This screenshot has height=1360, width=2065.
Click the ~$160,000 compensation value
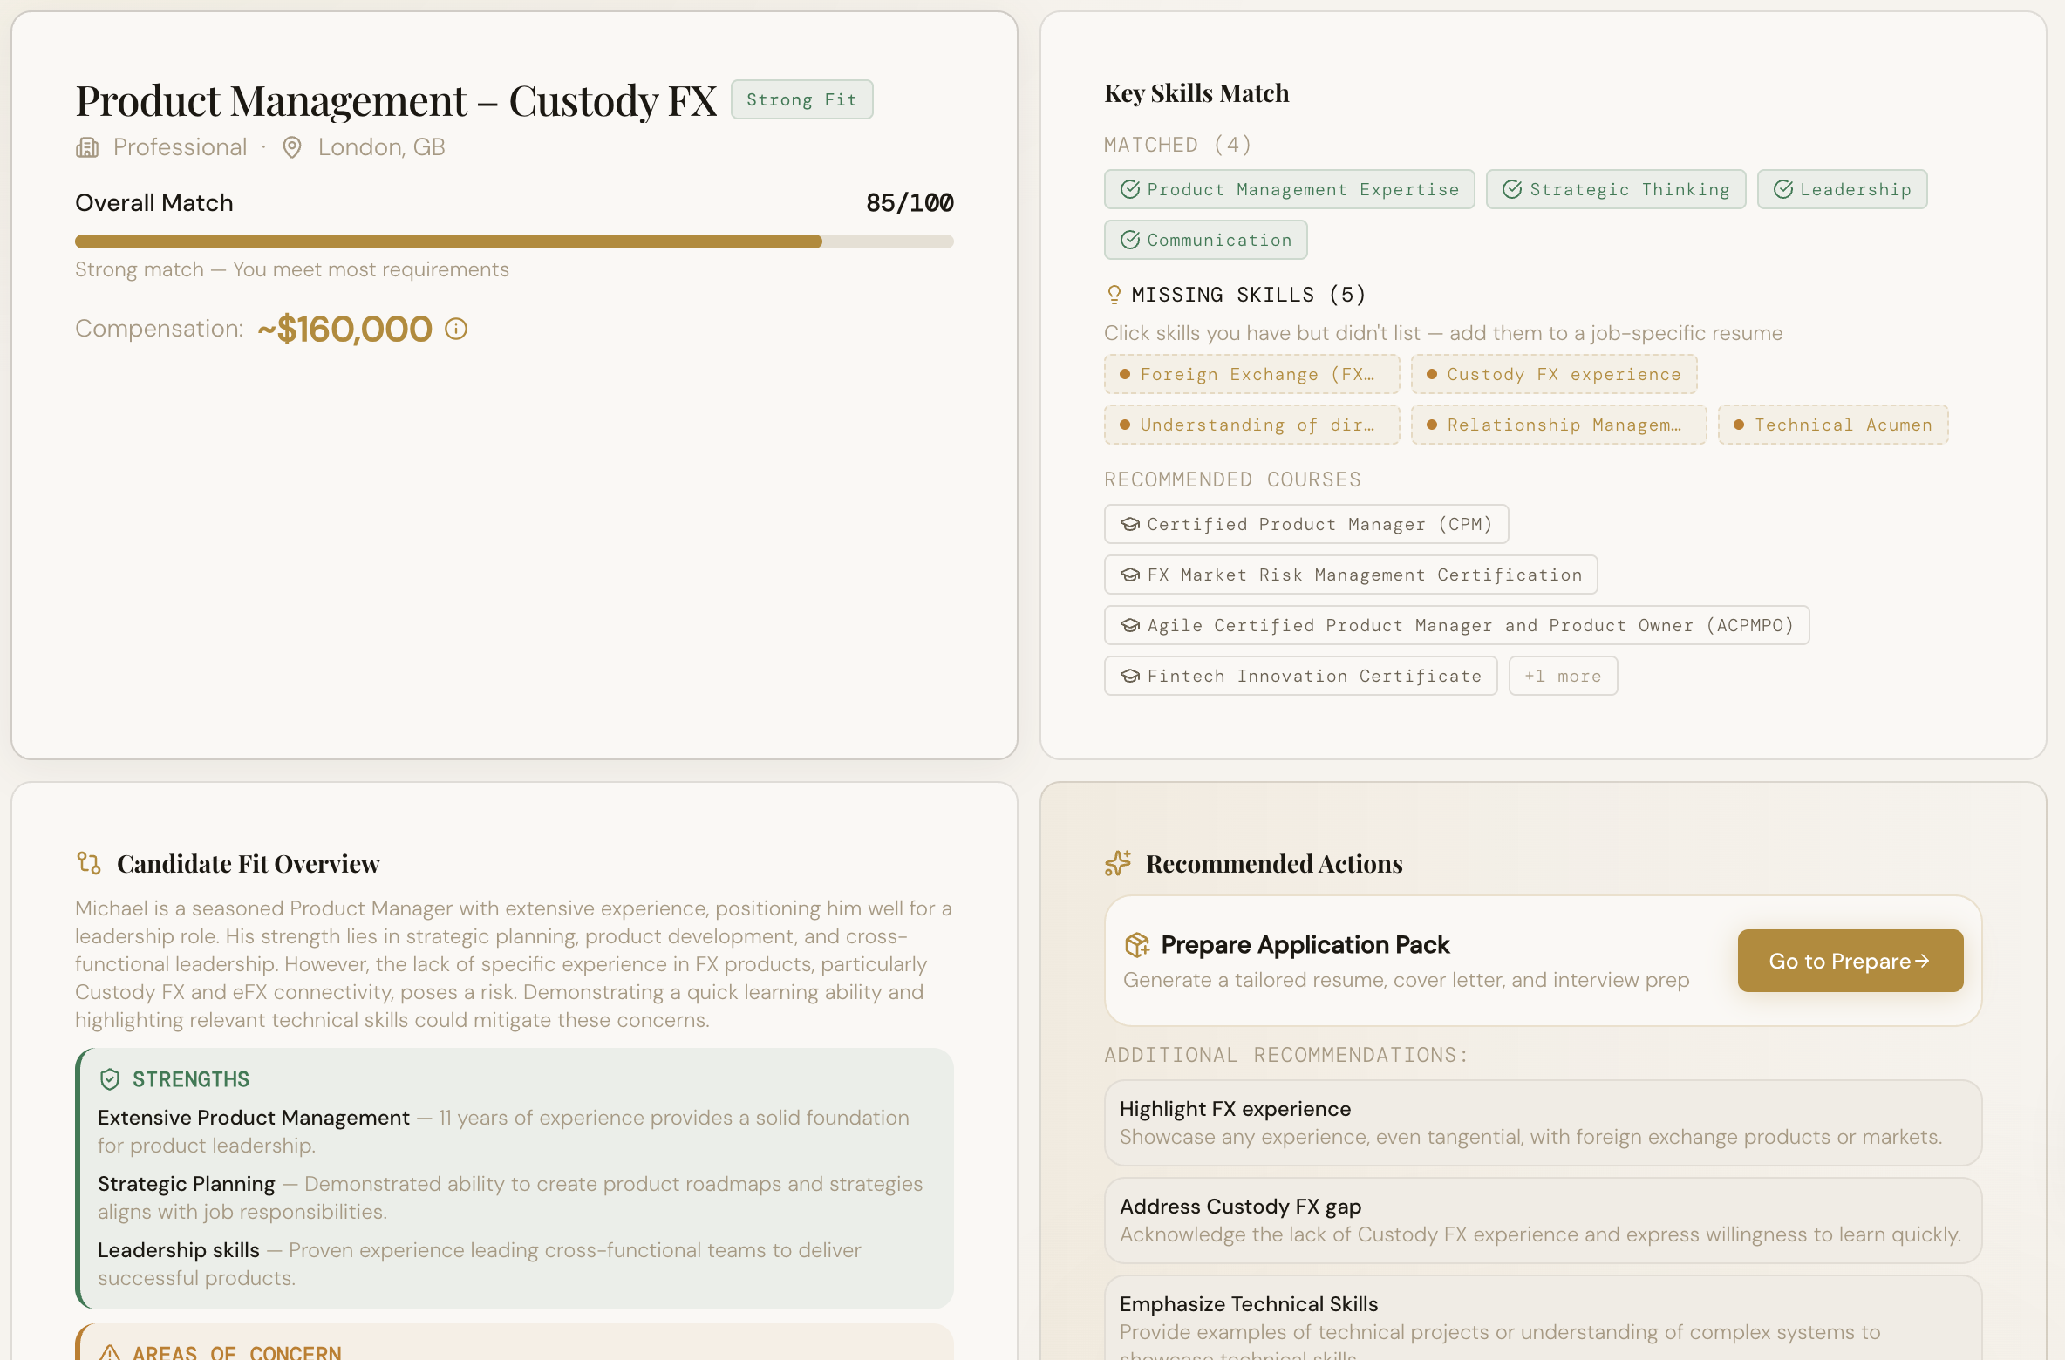[345, 329]
